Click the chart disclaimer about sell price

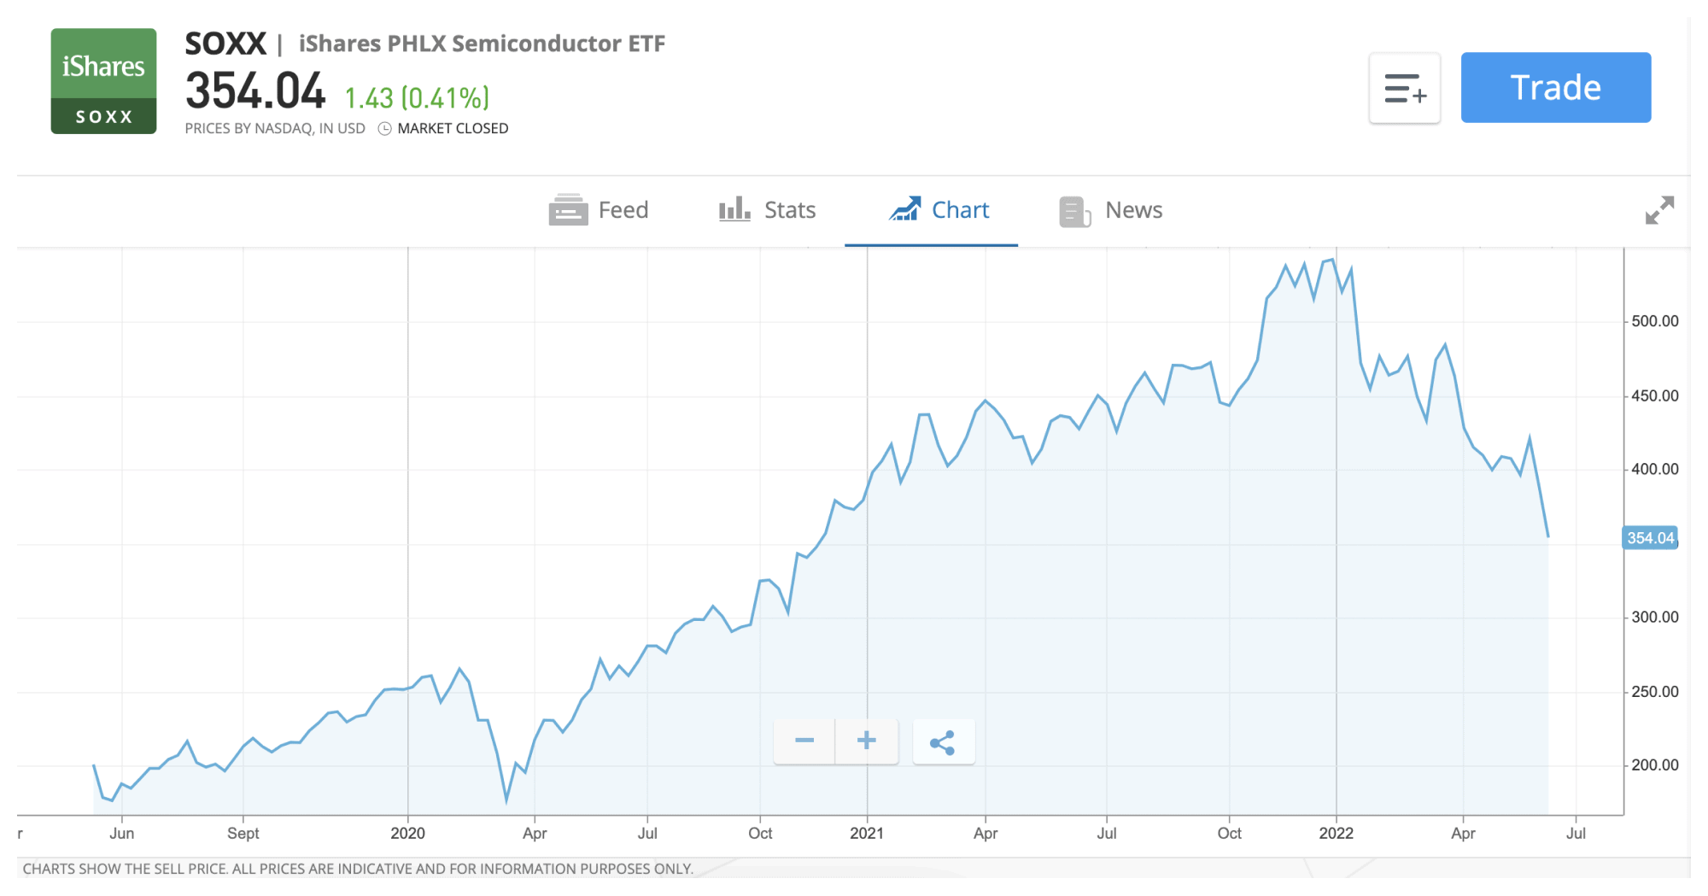[x=358, y=870]
